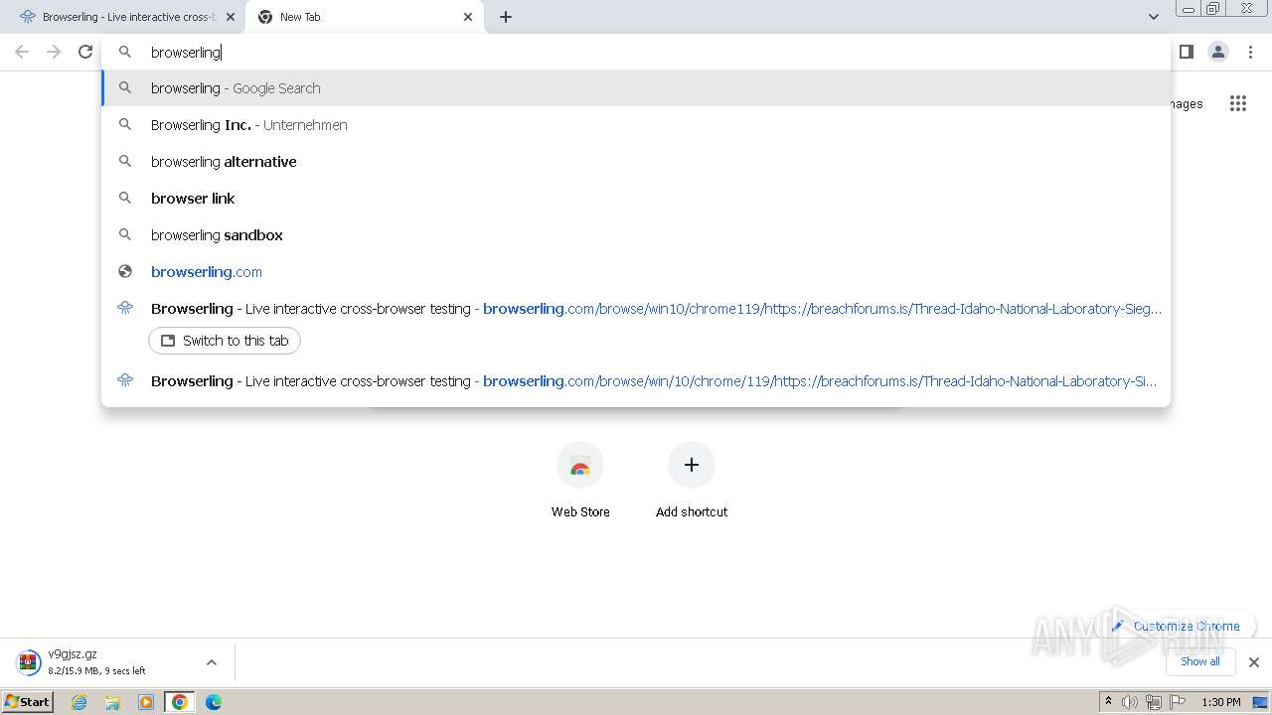
Task: Open the tab search dropdown arrow
Action: point(1153,17)
